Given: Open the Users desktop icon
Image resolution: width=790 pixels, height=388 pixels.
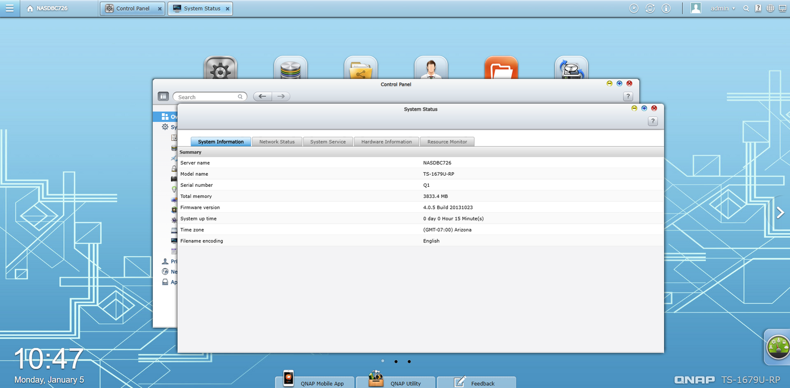Looking at the screenshot, I should (431, 67).
